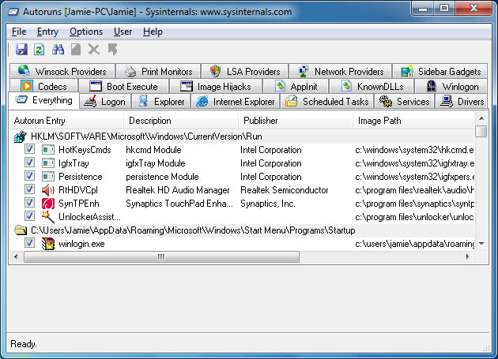Open the Help menu
The image size is (498, 359).
153,32
